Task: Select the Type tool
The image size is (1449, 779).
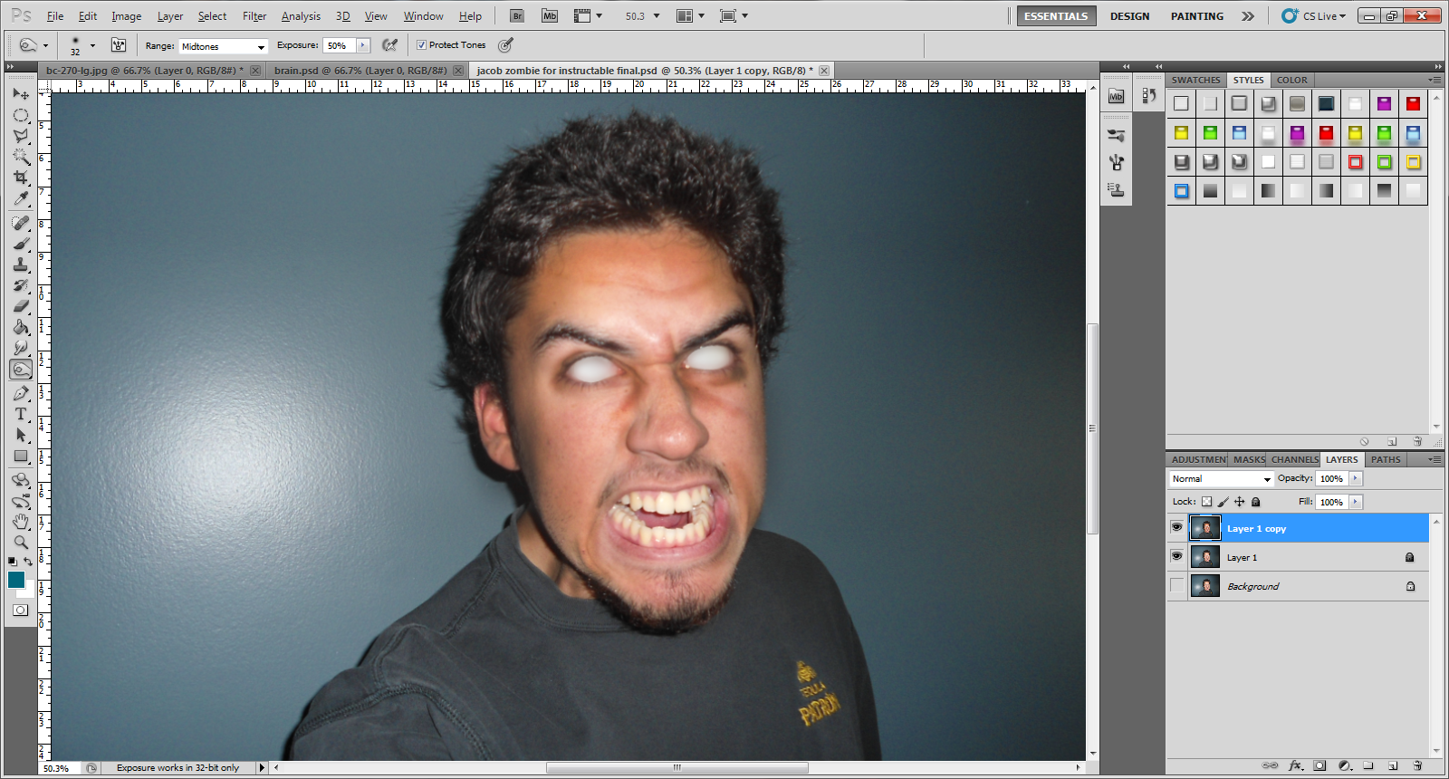Action: [21, 414]
